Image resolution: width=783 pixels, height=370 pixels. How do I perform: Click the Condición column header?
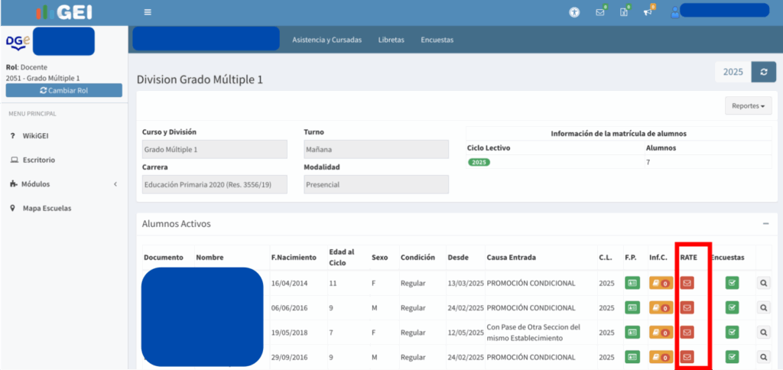[417, 258]
